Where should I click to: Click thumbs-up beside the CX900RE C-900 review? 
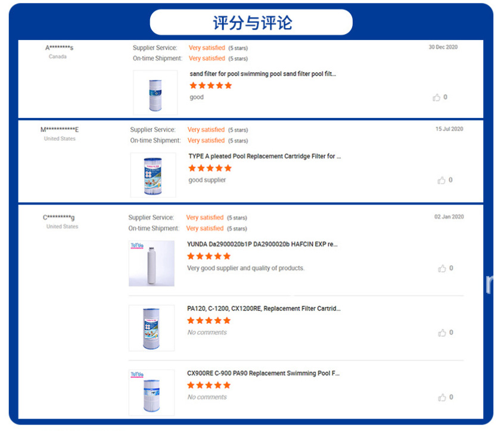tap(442, 397)
